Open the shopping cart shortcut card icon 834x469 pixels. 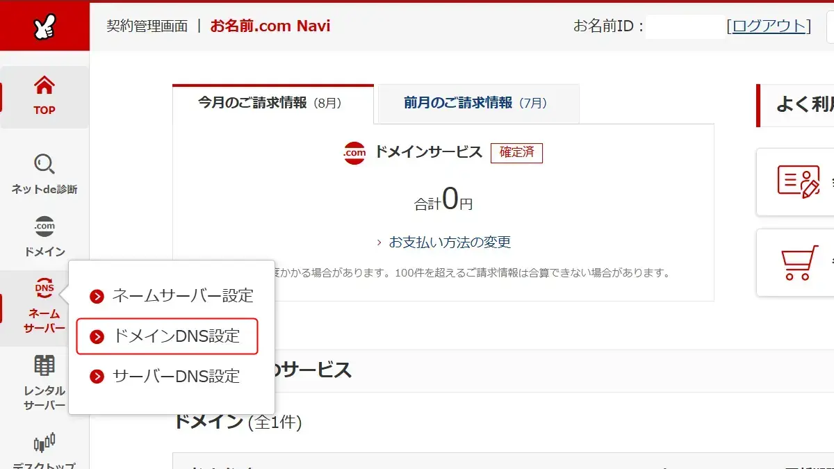click(799, 263)
